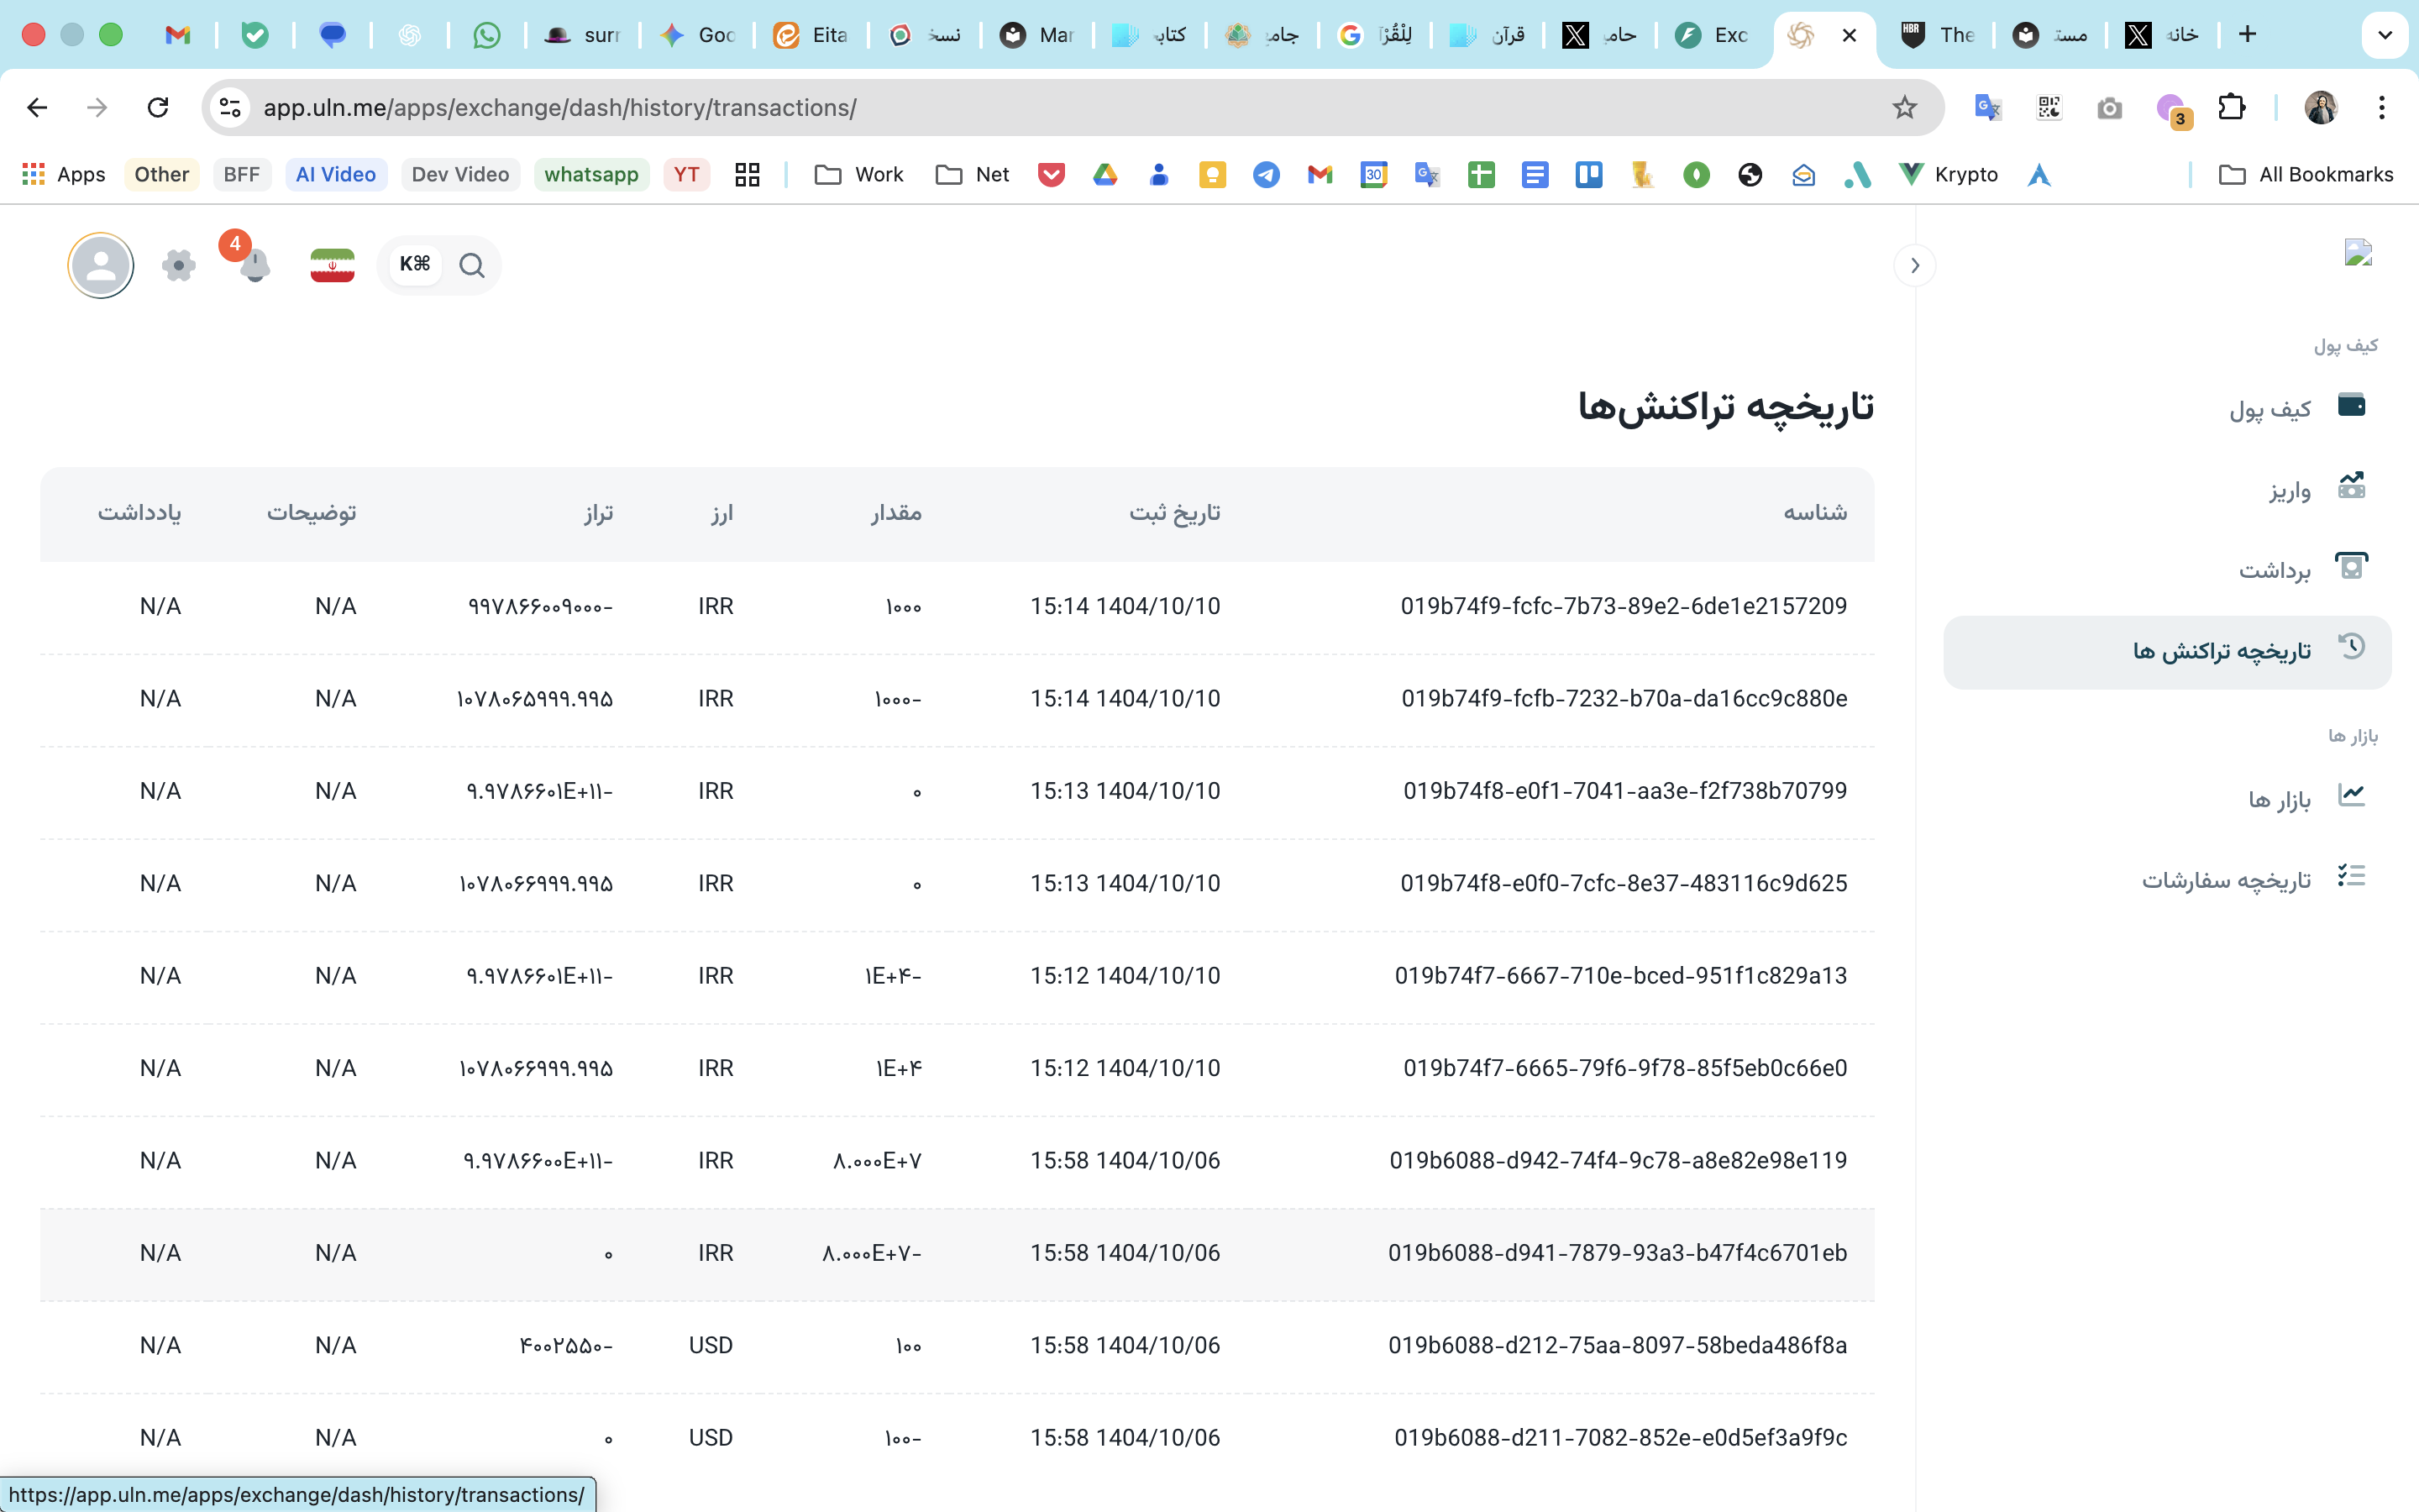
Task: Expand the tab search dropdown arrow
Action: point(2385,35)
